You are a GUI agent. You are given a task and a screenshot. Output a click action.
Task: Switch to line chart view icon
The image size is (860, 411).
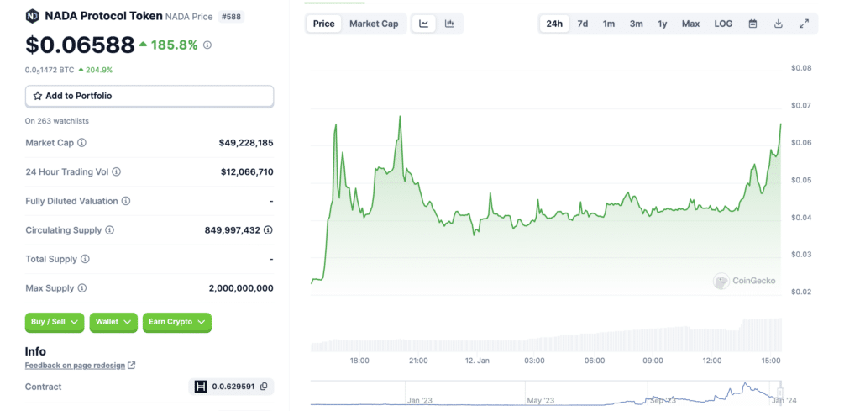424,24
